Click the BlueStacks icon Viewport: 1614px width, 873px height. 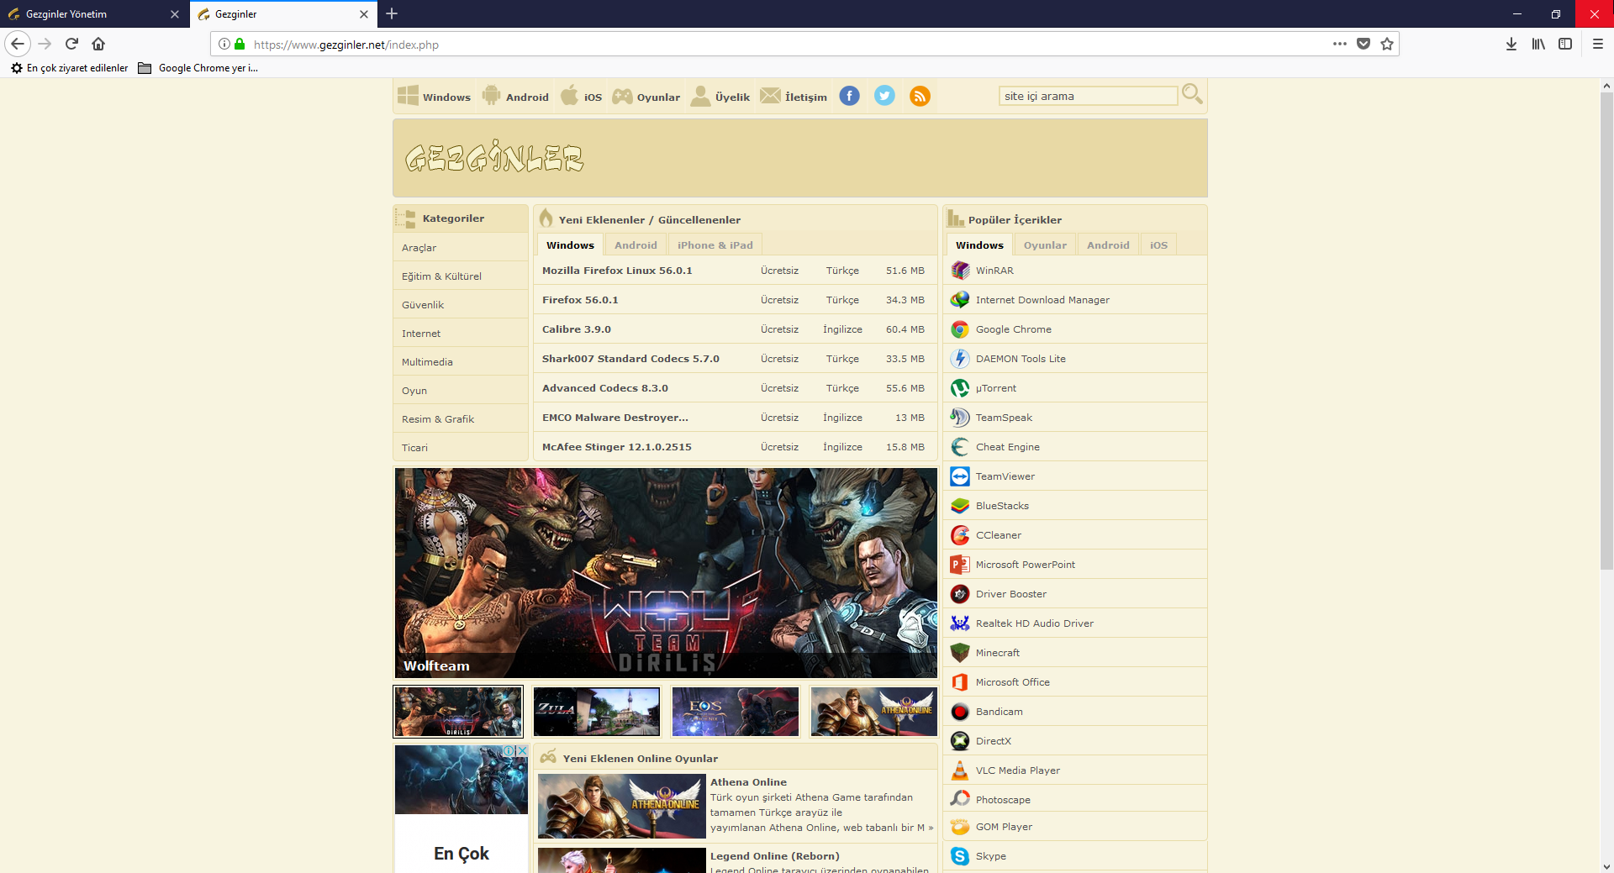[x=960, y=506]
